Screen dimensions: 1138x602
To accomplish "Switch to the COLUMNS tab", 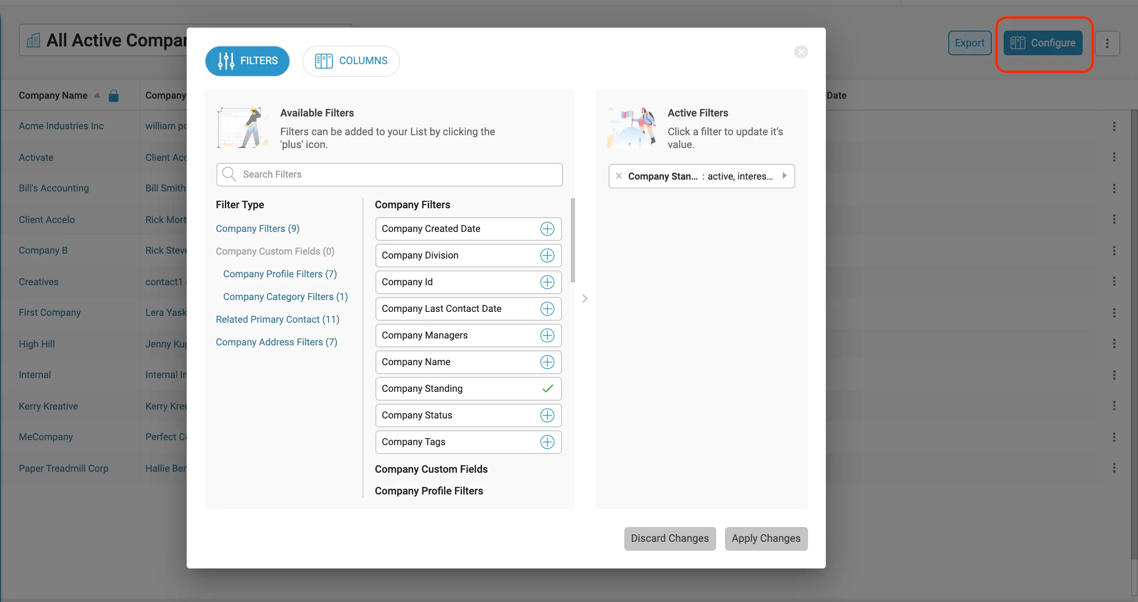I will point(351,61).
